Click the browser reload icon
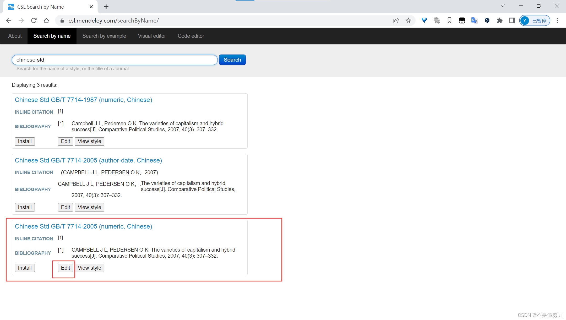Image resolution: width=566 pixels, height=320 pixels. tap(34, 20)
